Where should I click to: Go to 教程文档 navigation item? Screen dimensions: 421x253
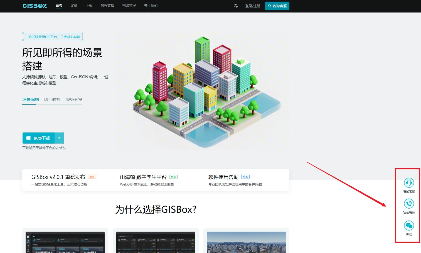[x=107, y=6]
